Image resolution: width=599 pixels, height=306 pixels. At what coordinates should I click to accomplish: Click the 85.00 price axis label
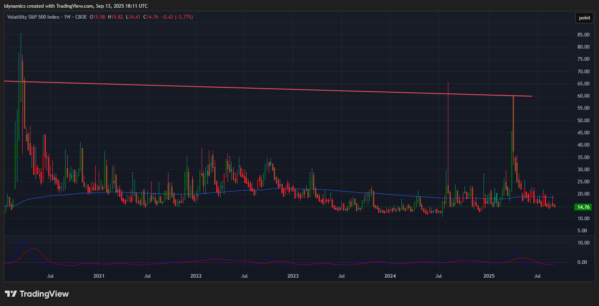583,35
